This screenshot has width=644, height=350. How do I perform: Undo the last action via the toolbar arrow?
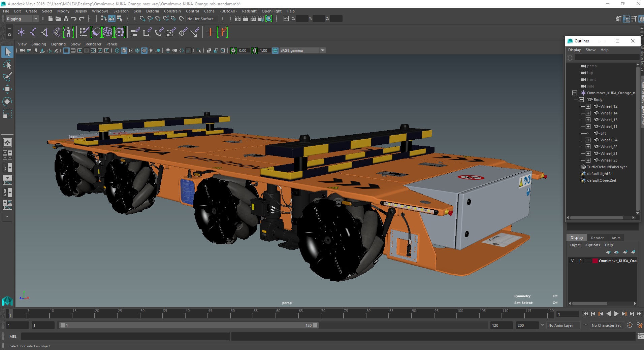pyautogui.click(x=74, y=19)
